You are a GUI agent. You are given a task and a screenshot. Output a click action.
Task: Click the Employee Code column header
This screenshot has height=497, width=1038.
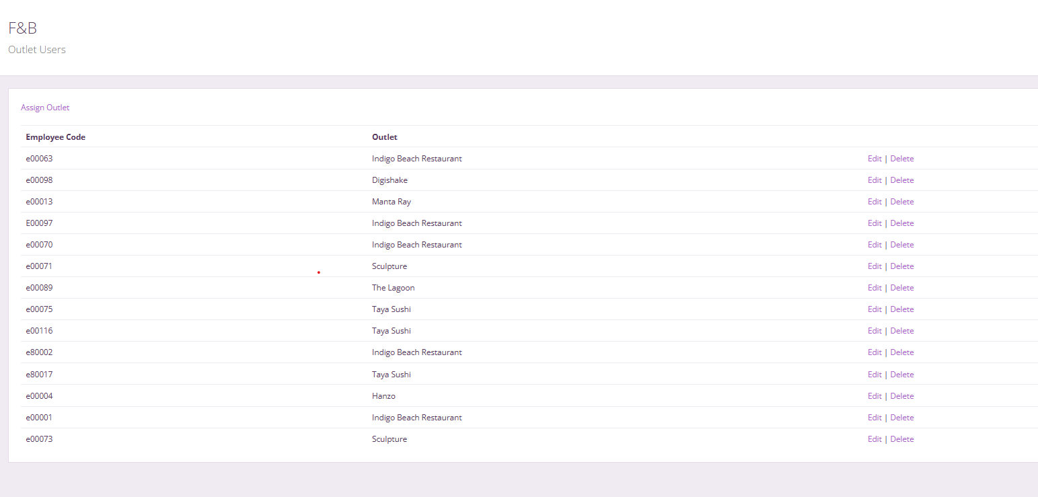tap(55, 137)
